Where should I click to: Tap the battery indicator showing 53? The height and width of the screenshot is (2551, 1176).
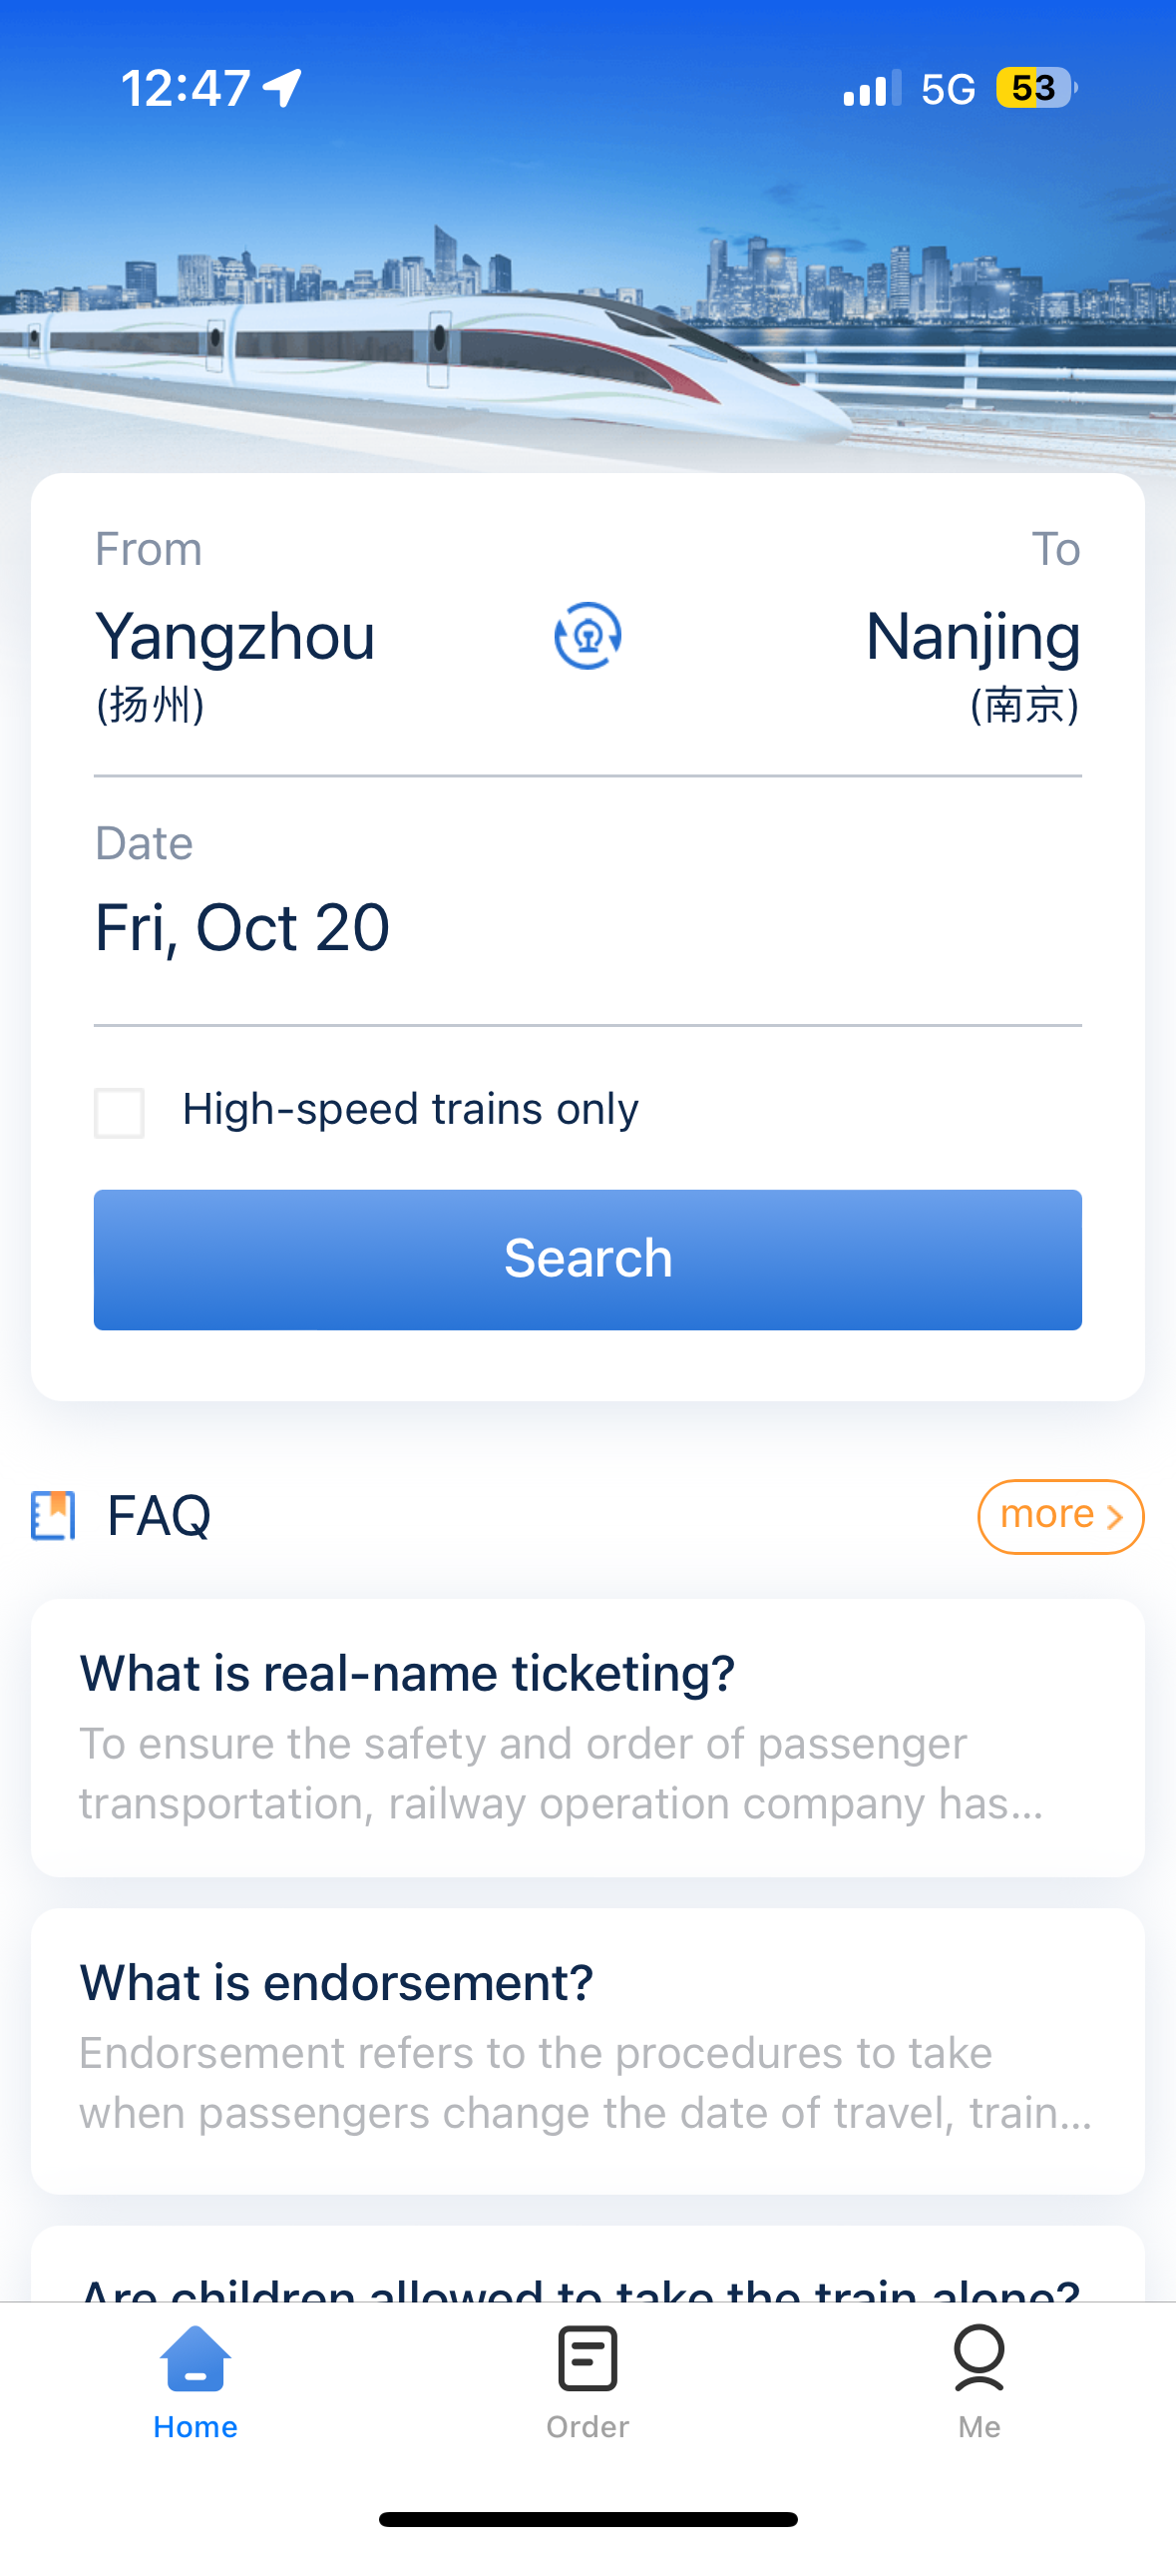1036,88
